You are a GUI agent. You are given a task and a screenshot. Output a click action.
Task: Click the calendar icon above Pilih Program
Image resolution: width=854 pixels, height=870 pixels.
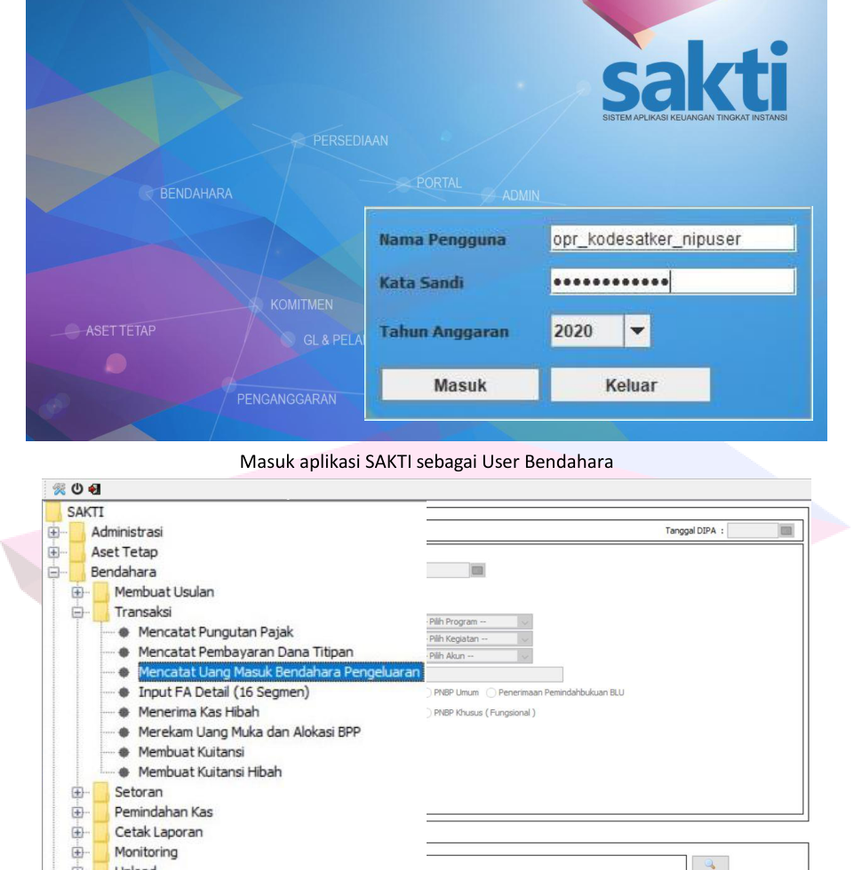(x=479, y=570)
